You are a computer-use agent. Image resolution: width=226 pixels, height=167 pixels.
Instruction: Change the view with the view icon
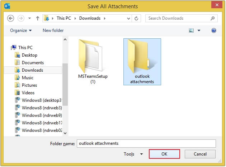191,30
